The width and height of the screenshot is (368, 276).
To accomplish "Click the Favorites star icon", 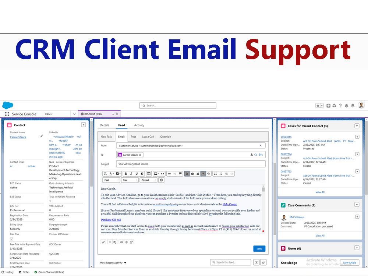I will 318,106.
